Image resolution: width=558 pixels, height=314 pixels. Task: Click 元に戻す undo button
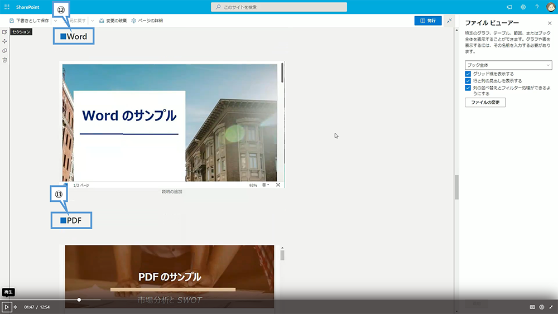(x=77, y=21)
